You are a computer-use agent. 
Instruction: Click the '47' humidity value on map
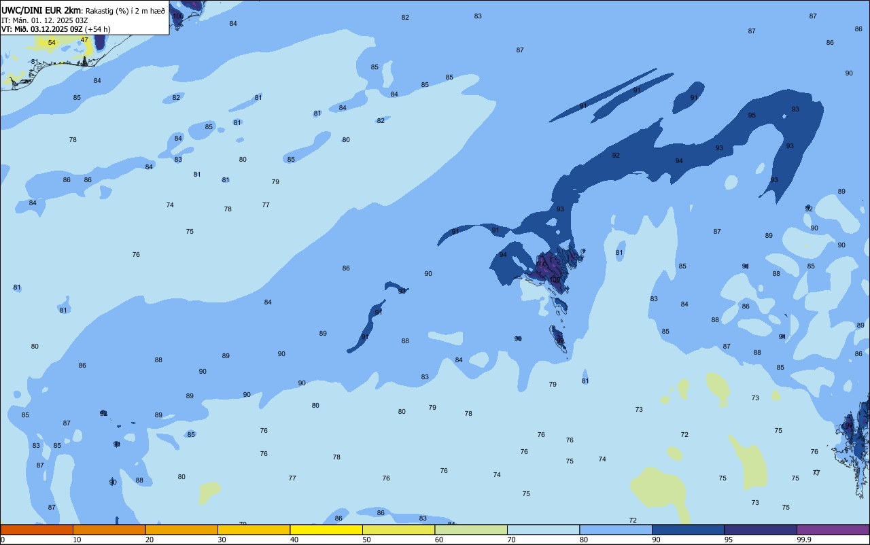pyautogui.click(x=84, y=40)
